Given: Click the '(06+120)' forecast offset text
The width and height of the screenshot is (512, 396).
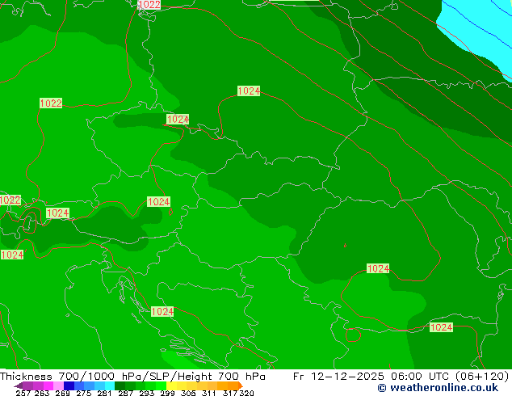Looking at the screenshot, I should coord(482,377).
